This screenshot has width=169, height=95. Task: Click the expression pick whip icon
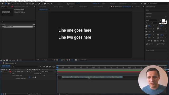(33, 77)
